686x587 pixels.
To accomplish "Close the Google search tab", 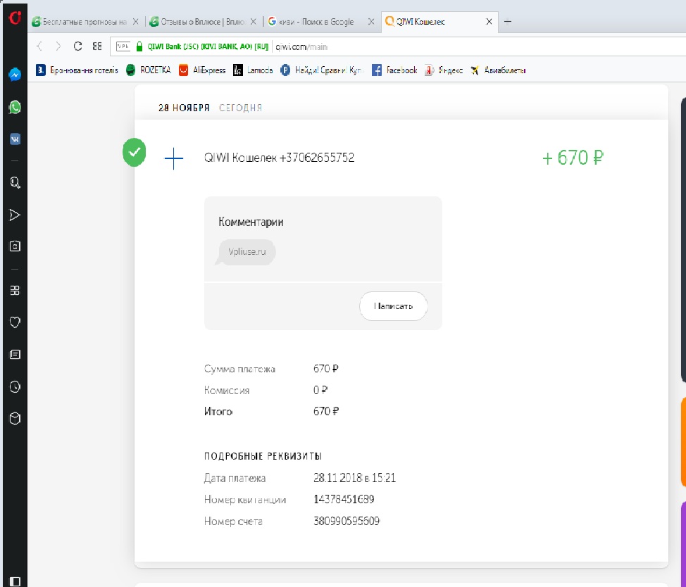I will (371, 21).
